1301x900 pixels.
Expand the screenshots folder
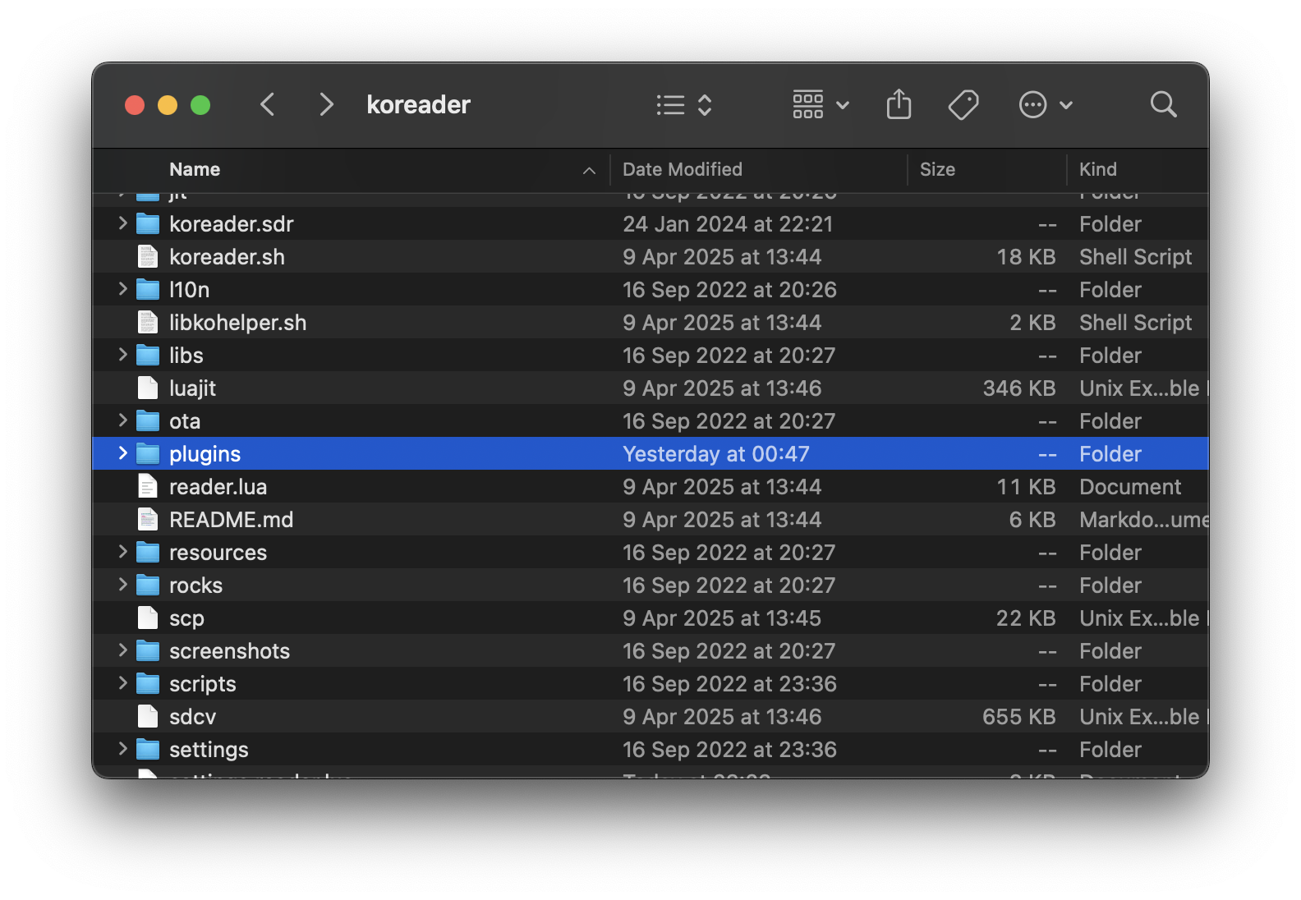click(x=122, y=650)
